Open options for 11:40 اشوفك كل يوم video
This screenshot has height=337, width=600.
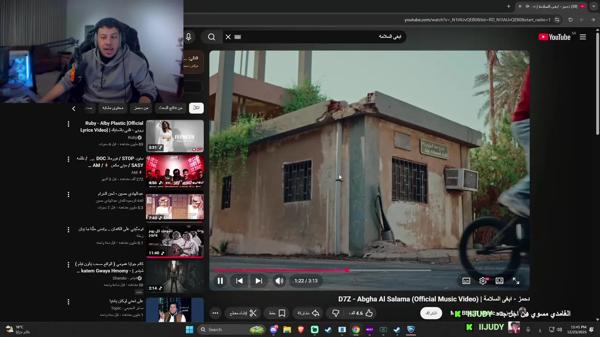click(x=68, y=229)
